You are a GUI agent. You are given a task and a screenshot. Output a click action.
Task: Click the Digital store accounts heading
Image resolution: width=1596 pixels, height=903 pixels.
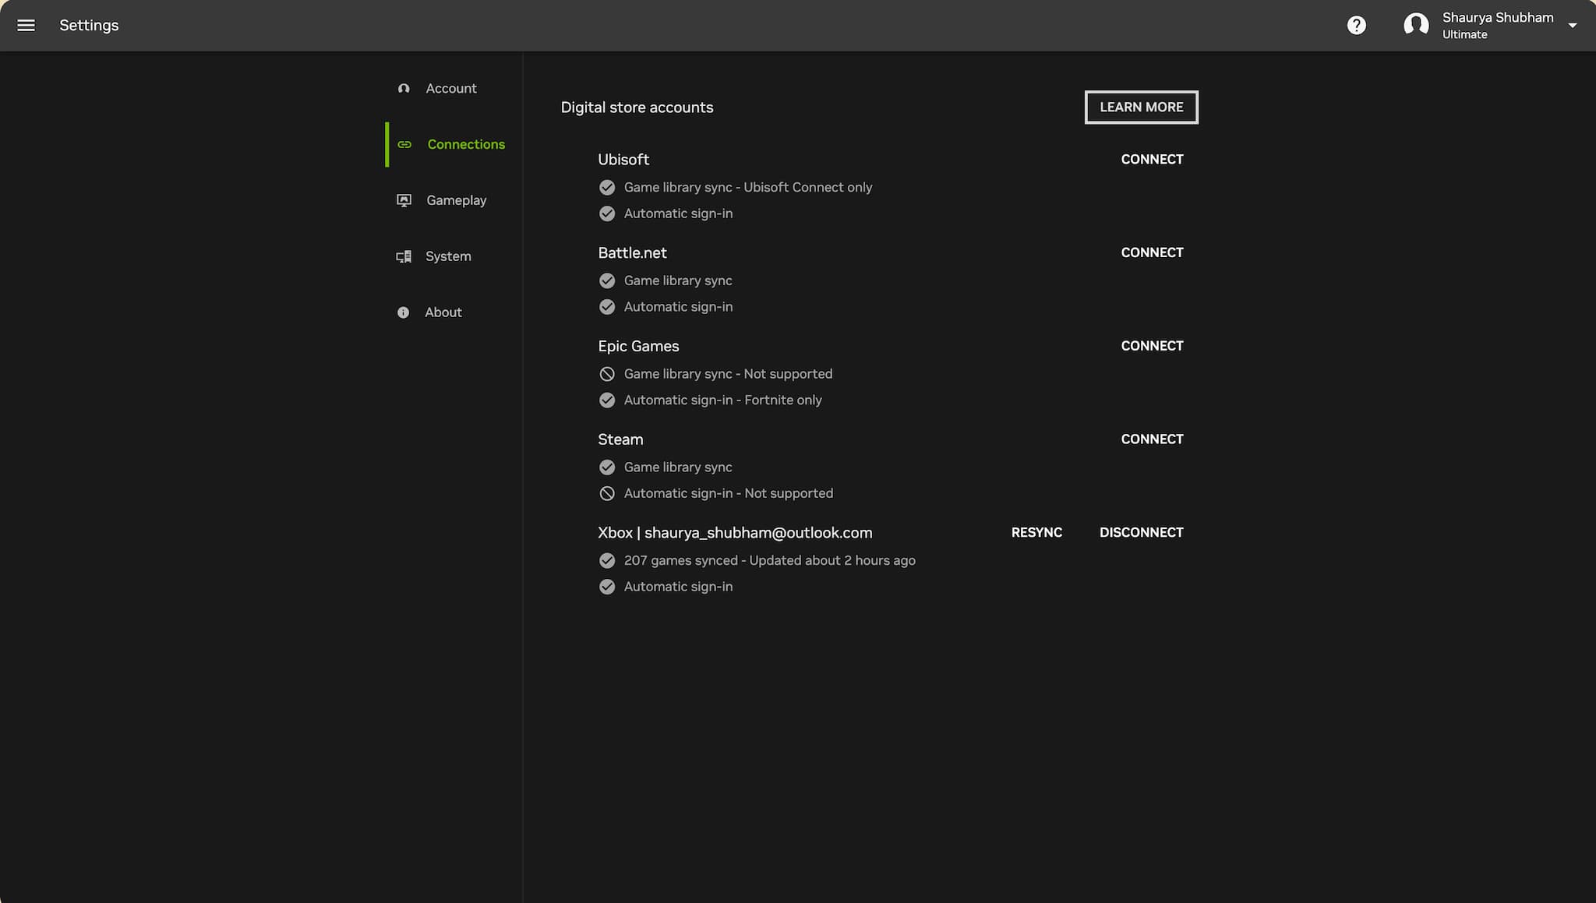(x=637, y=108)
